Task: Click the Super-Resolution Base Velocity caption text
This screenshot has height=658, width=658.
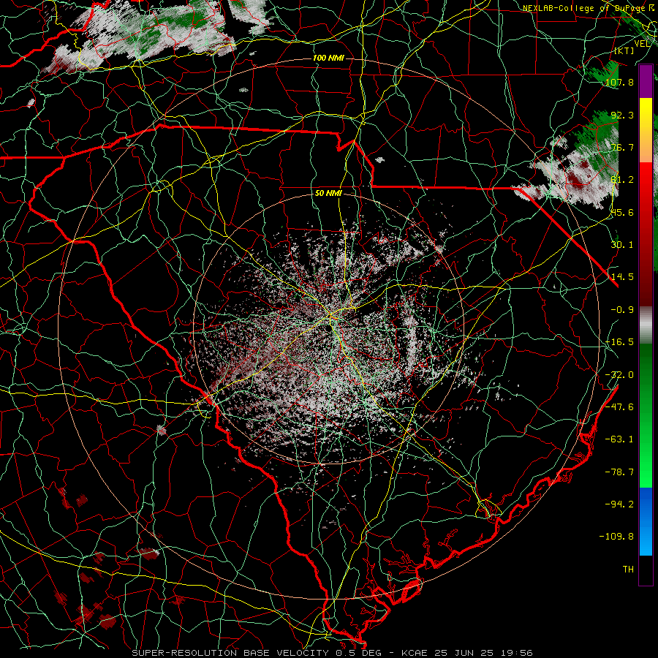Action: pos(333,653)
